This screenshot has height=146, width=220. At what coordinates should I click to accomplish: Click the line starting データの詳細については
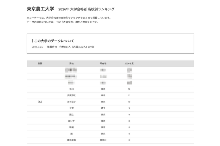tap(63, 22)
